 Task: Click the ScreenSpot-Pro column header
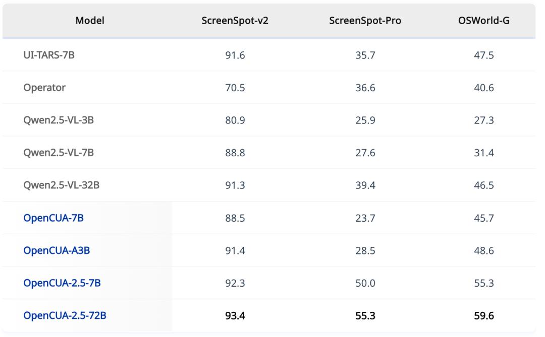click(365, 21)
